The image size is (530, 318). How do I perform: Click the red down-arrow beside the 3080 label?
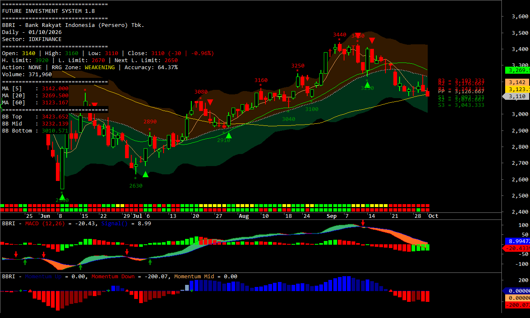tap(210, 102)
